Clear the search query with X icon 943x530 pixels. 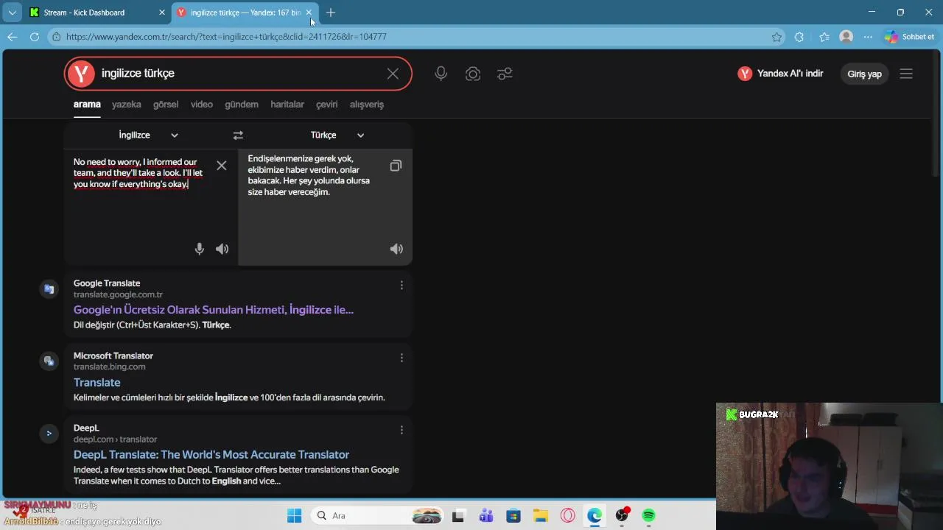tap(393, 74)
